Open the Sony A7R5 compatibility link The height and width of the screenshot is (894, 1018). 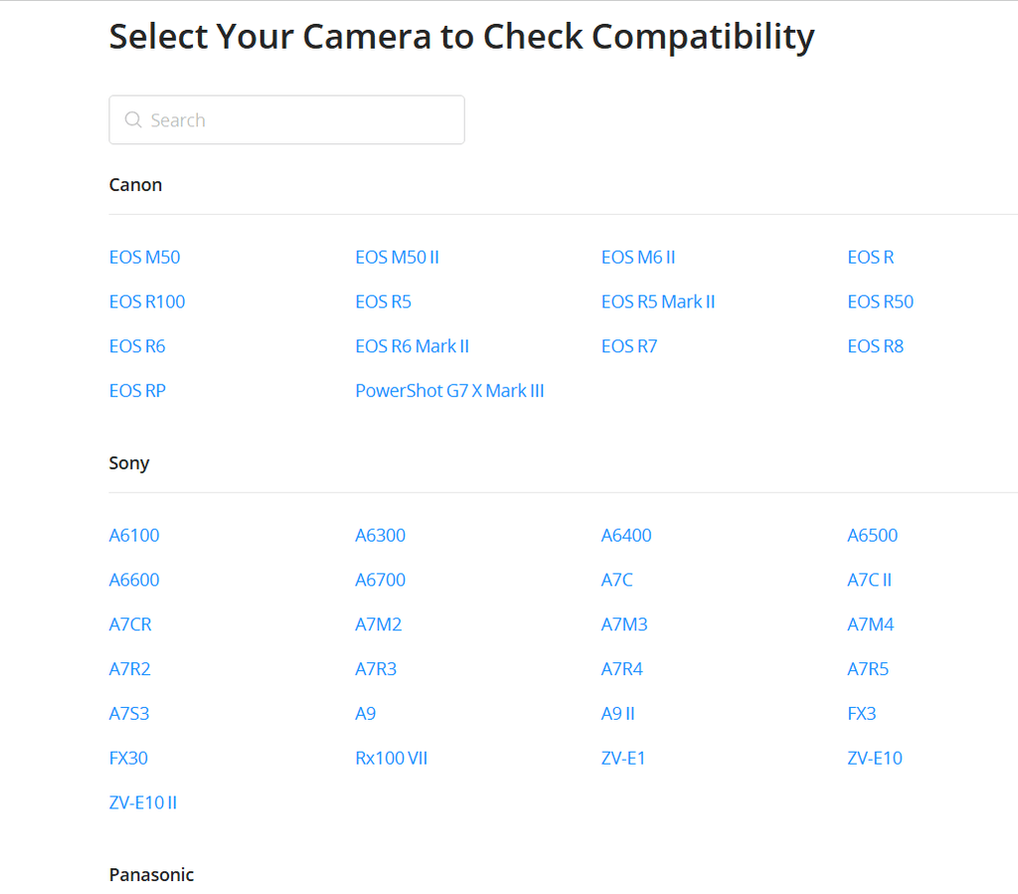[868, 670]
